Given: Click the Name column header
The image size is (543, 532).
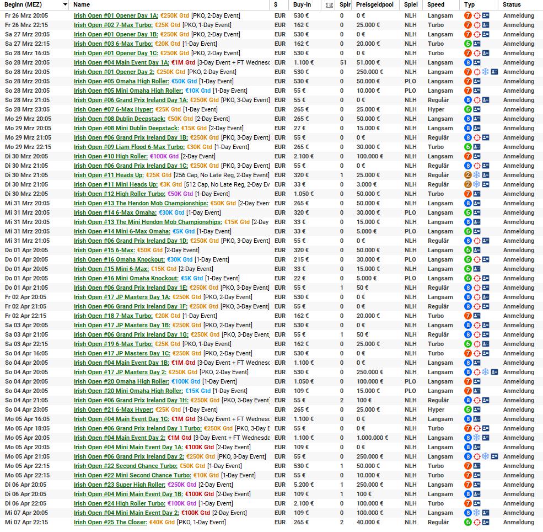Looking at the screenshot, I should (x=82, y=4).
